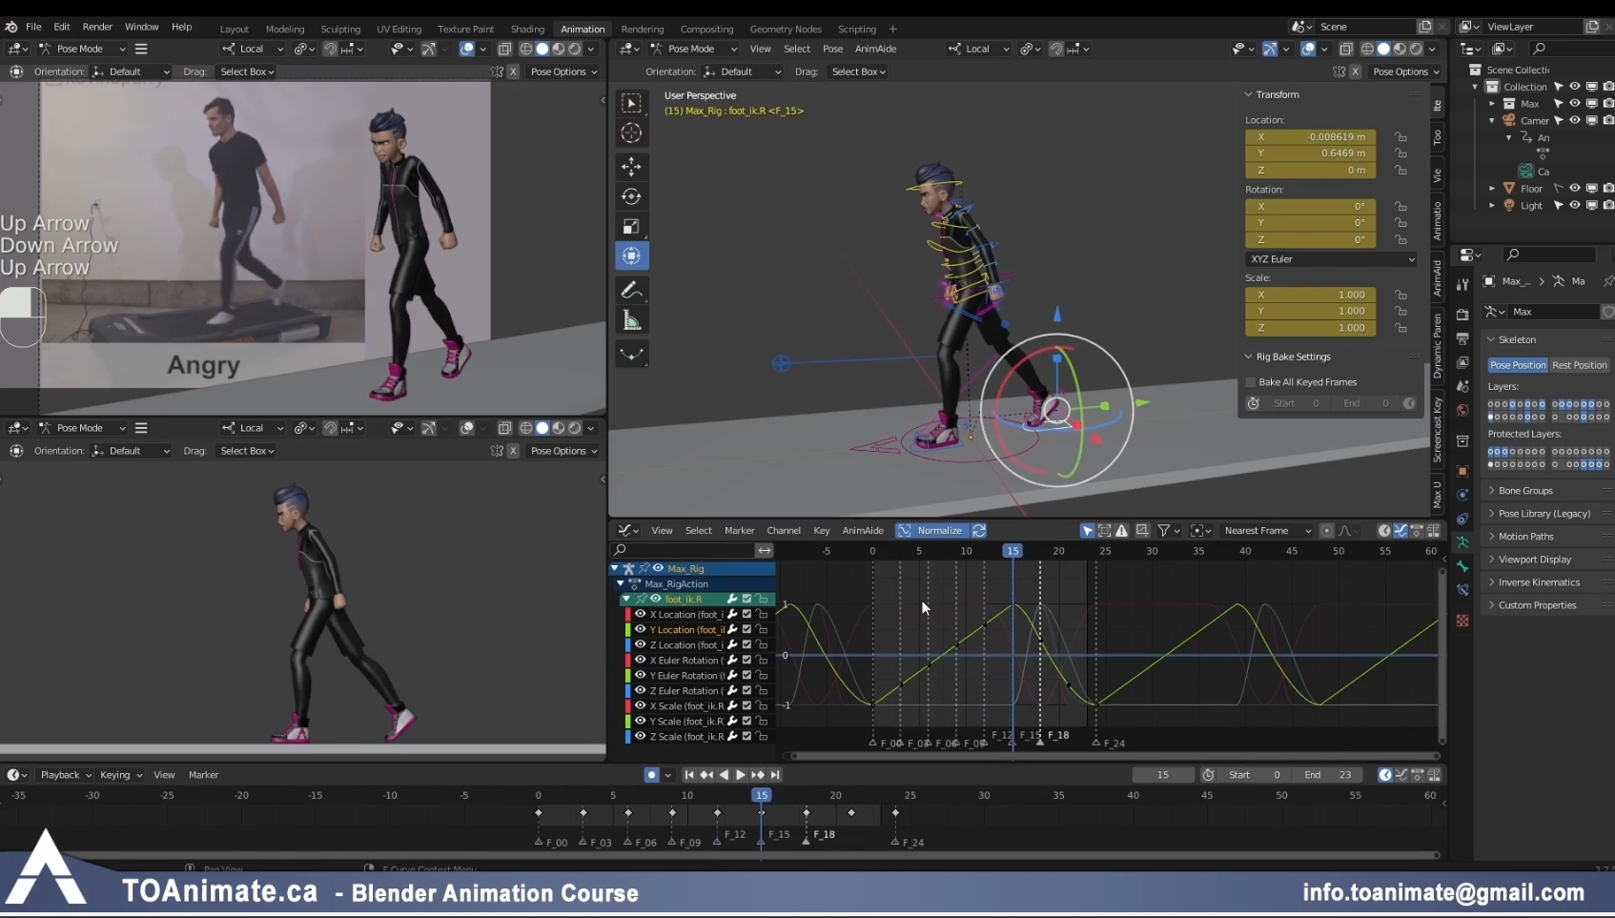Screen dimensions: 1615x918
Task: Click the Pose Position button
Action: click(x=1518, y=365)
